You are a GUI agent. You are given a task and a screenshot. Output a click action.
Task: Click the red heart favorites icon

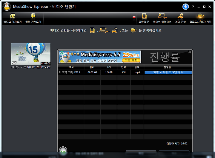[134, 17]
